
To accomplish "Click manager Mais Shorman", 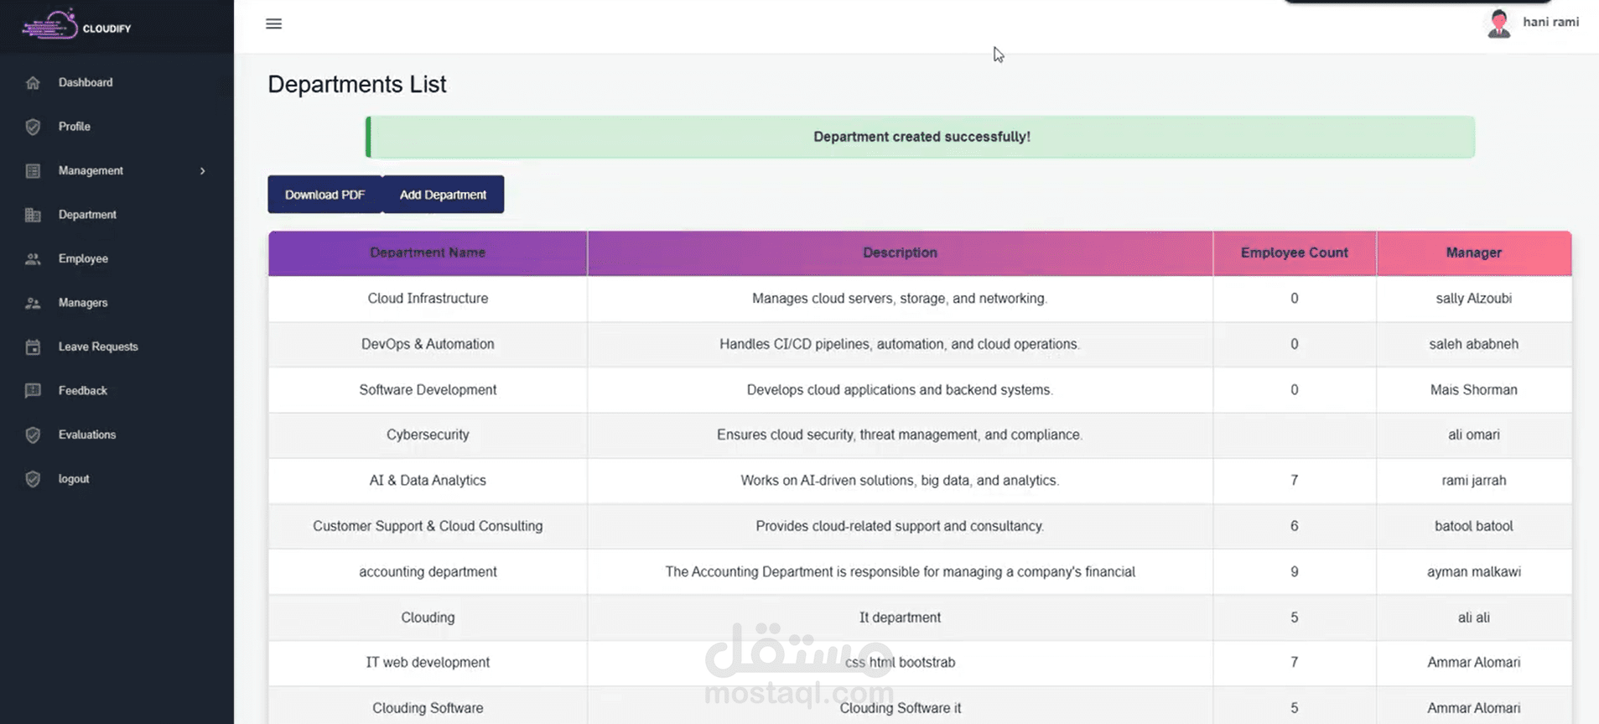I will pyautogui.click(x=1473, y=389).
